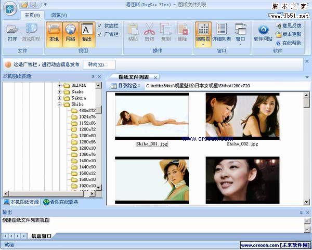
Task: Select the dark-background face close-up thumbnail
Action: pos(242,180)
